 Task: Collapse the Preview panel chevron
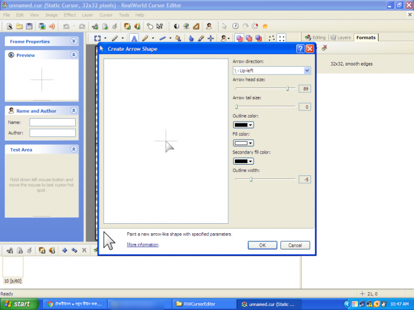74,55
